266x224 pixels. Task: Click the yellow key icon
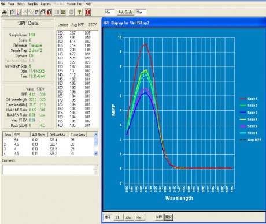point(79,12)
